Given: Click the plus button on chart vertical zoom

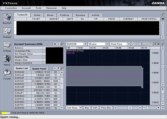Looking at the screenshot, I should [x=163, y=89].
